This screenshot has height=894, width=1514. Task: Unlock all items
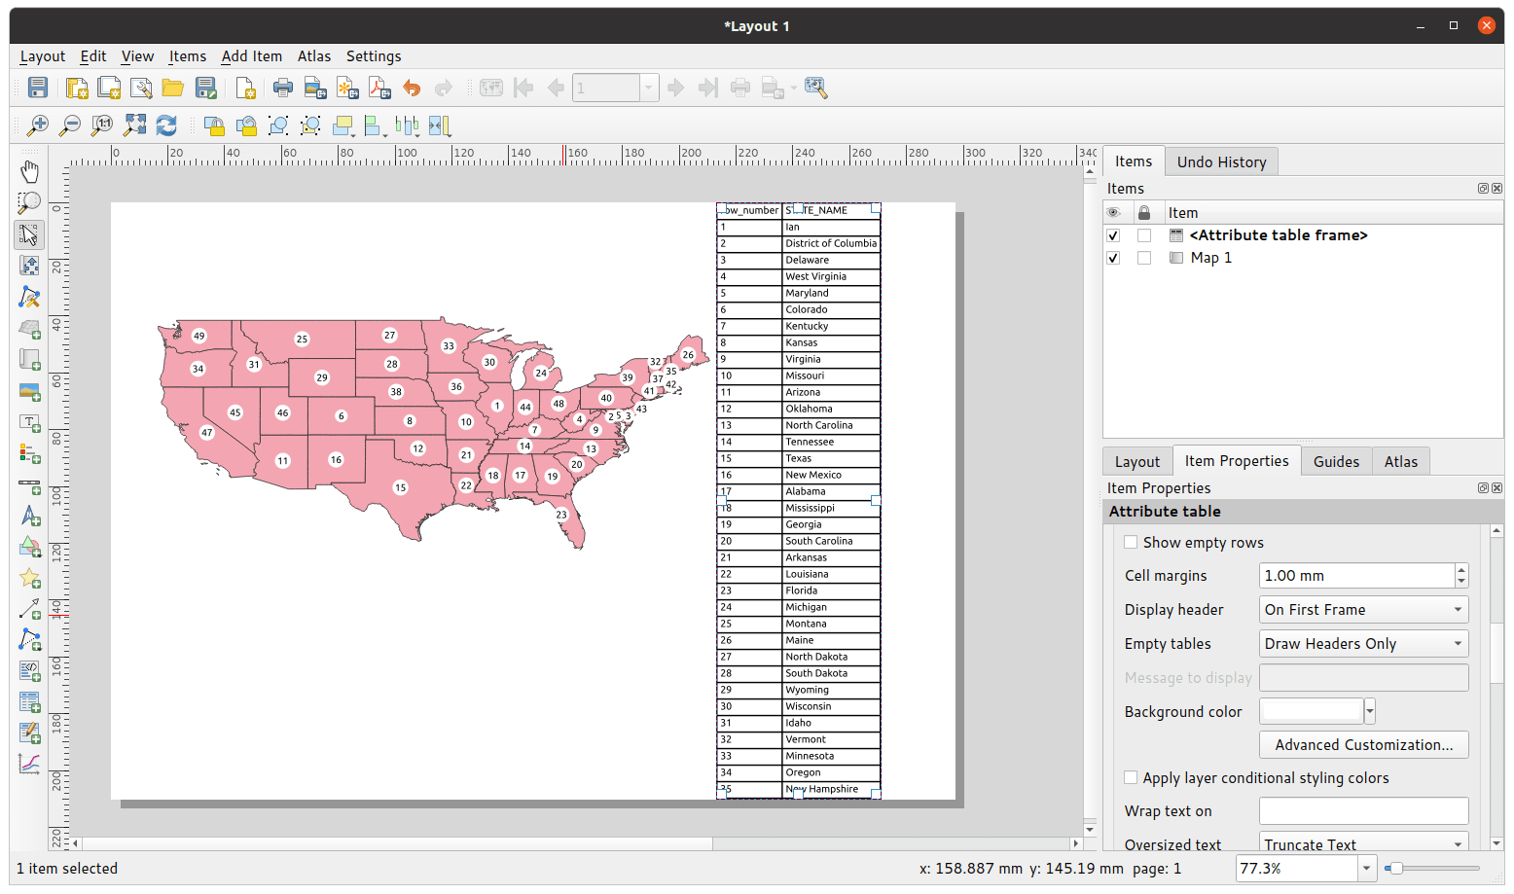click(246, 125)
